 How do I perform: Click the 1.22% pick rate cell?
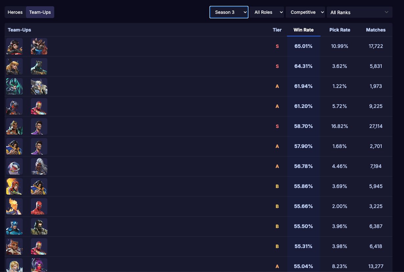340,86
